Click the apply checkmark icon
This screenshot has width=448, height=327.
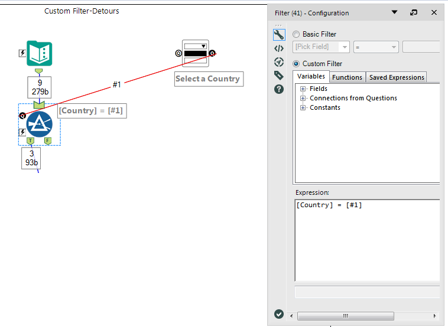click(279, 314)
